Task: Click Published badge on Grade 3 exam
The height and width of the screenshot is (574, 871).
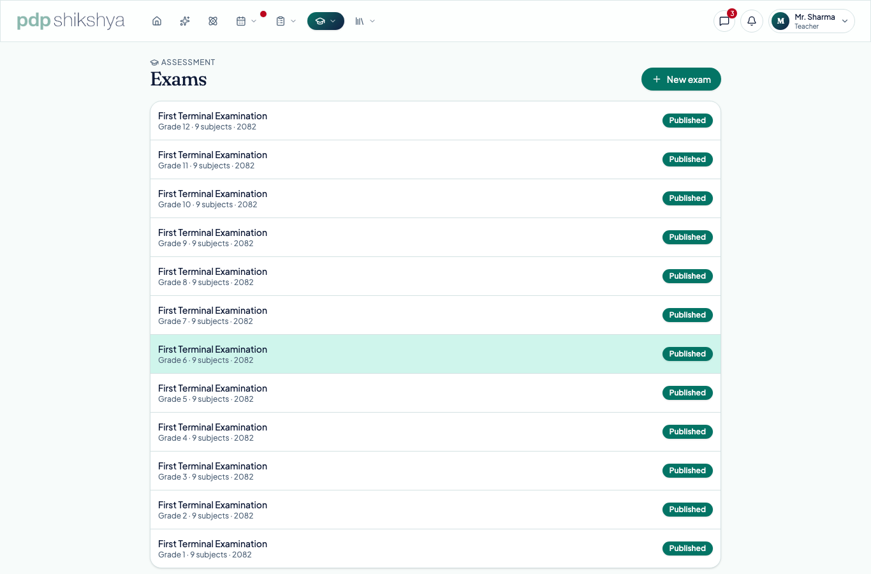Action: pos(687,471)
